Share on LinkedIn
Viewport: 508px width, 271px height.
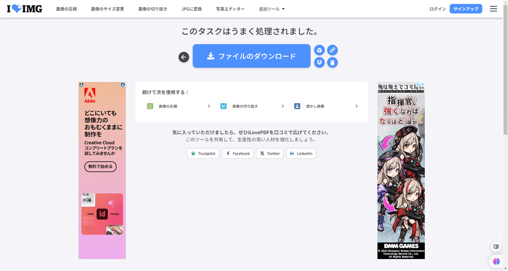pos(301,153)
